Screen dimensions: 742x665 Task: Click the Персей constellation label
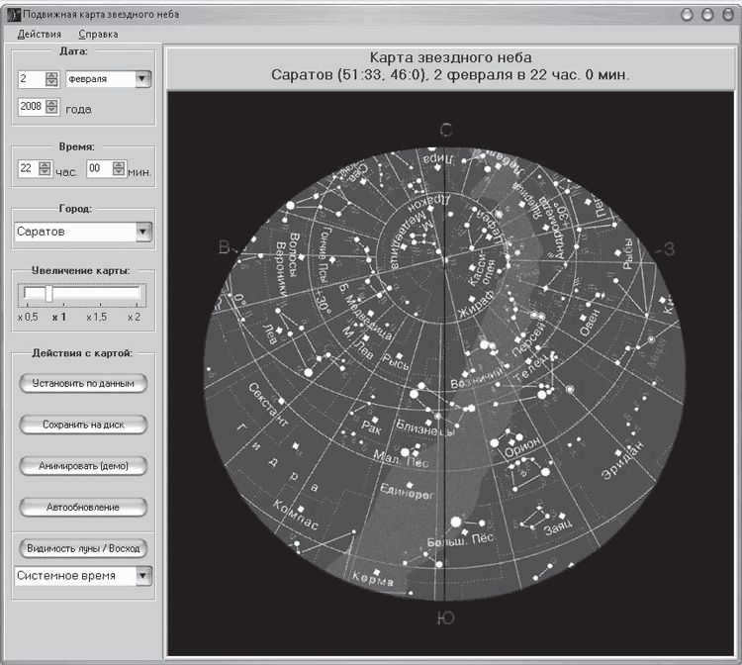[x=529, y=338]
